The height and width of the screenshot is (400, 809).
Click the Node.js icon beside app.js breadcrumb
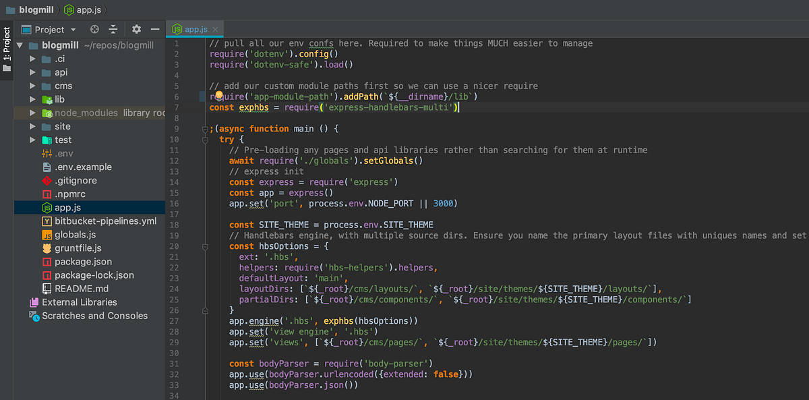pos(67,9)
